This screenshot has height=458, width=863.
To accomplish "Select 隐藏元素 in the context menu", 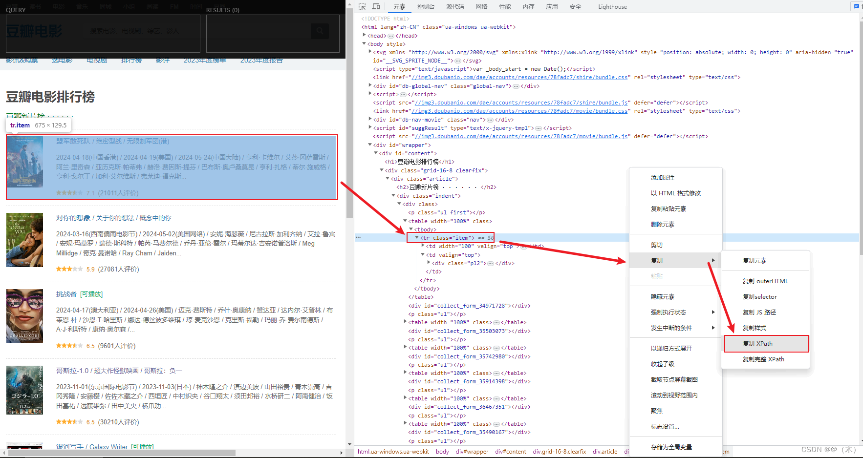I will [x=676, y=297].
